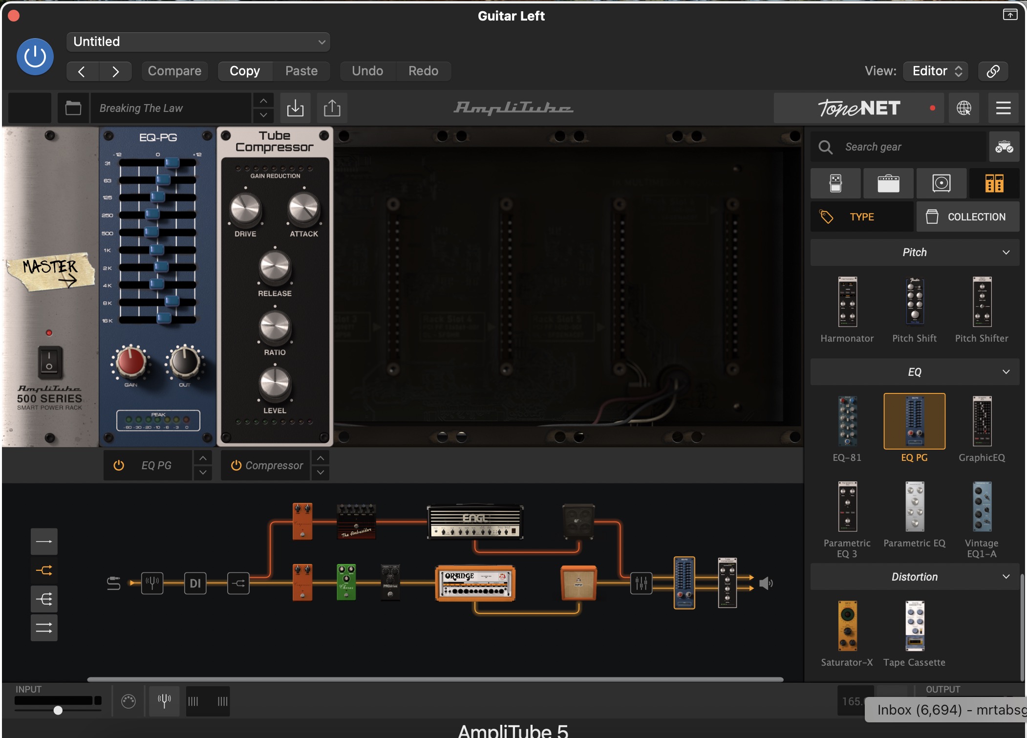Open the stomp pedals gear category
Screen dimensions: 1027x738
pyautogui.click(x=835, y=183)
